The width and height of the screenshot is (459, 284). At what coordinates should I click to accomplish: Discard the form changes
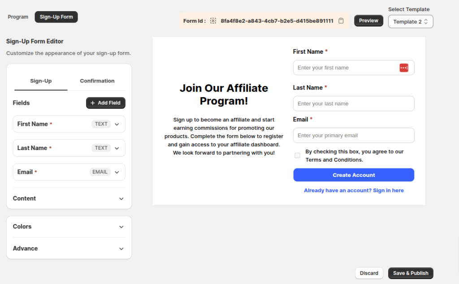click(x=369, y=273)
